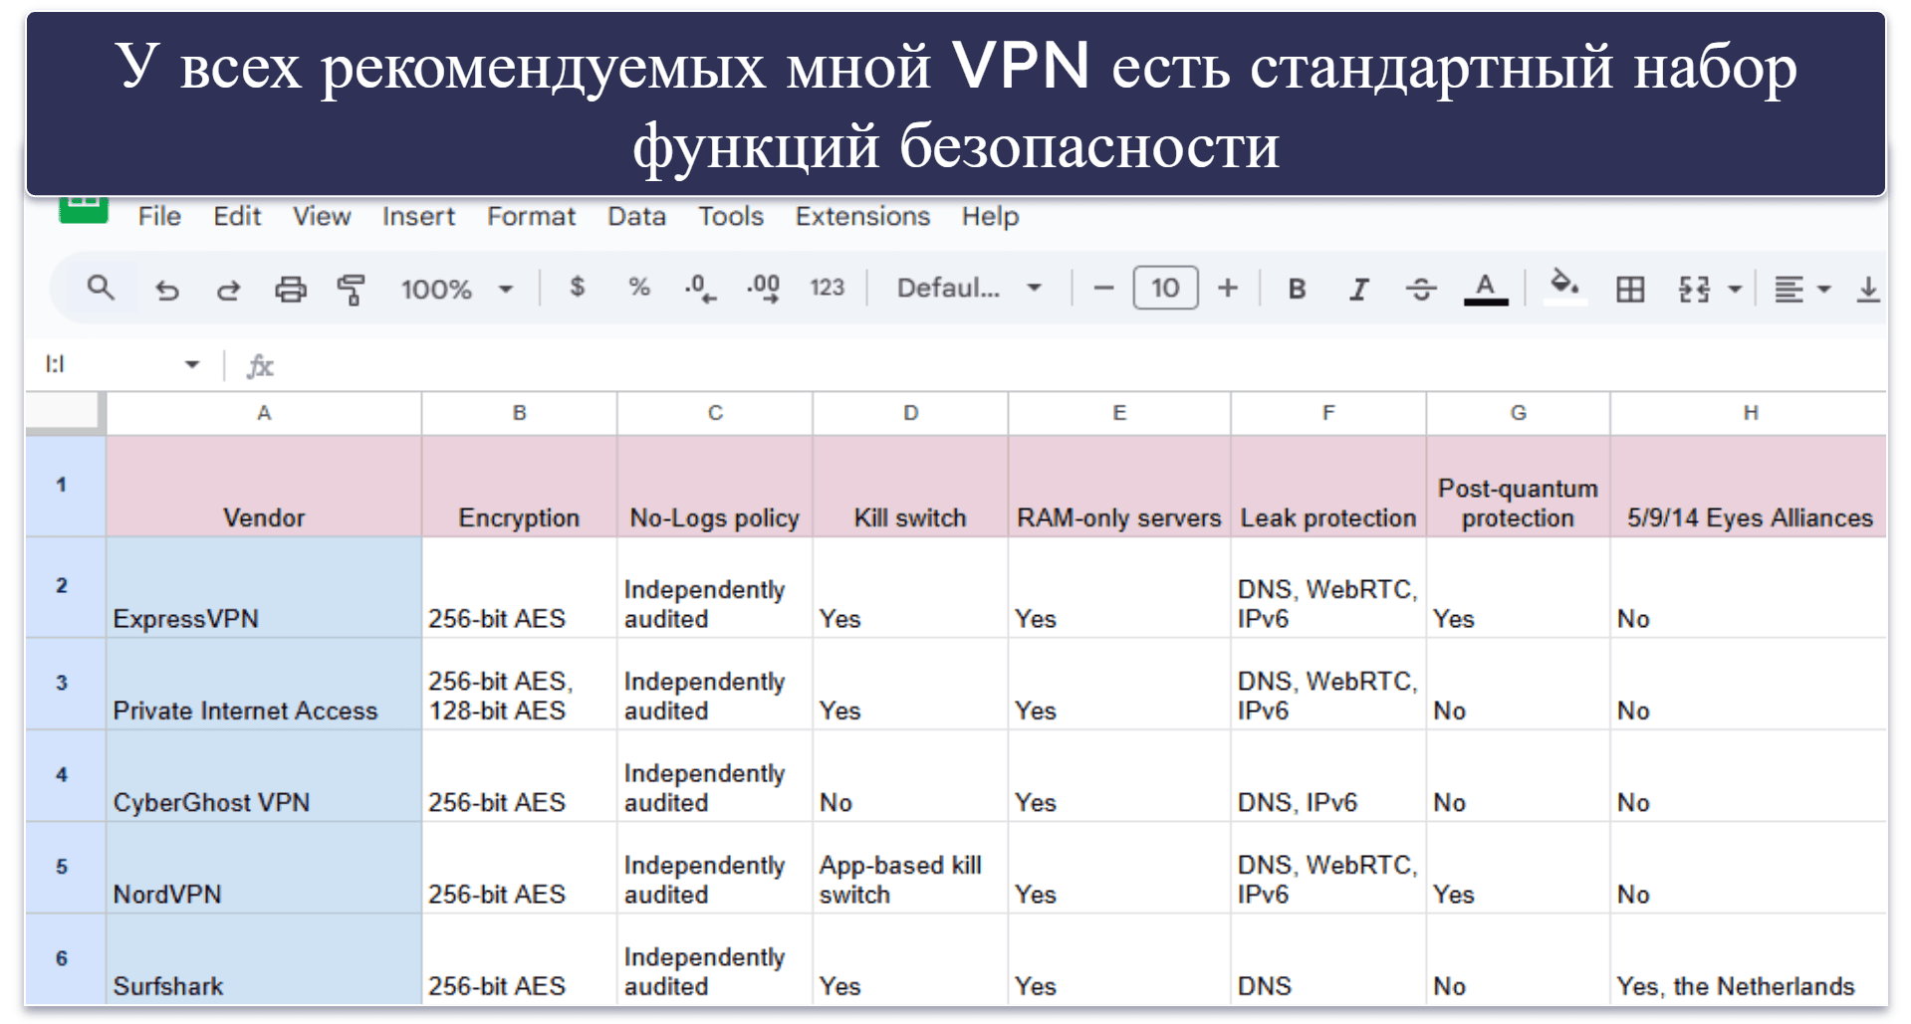Viewport: 1911px width, 1024px height.
Task: Select column F header
Action: (x=1328, y=413)
